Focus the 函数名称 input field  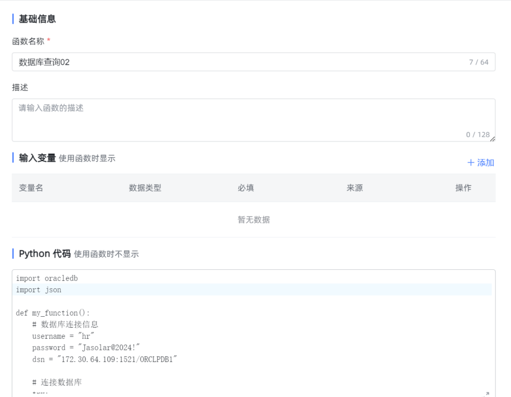point(240,62)
